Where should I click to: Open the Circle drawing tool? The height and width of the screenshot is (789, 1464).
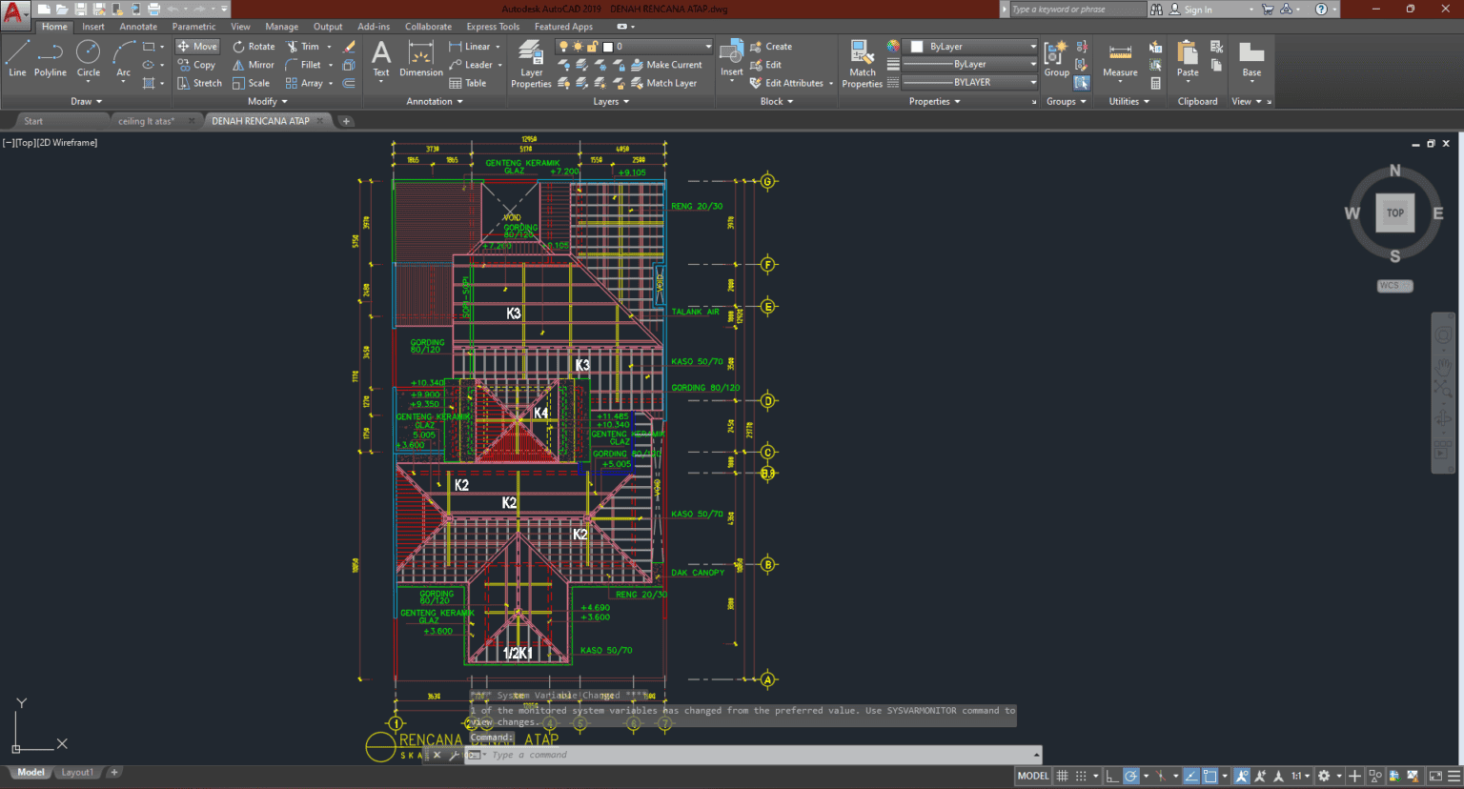click(x=88, y=59)
